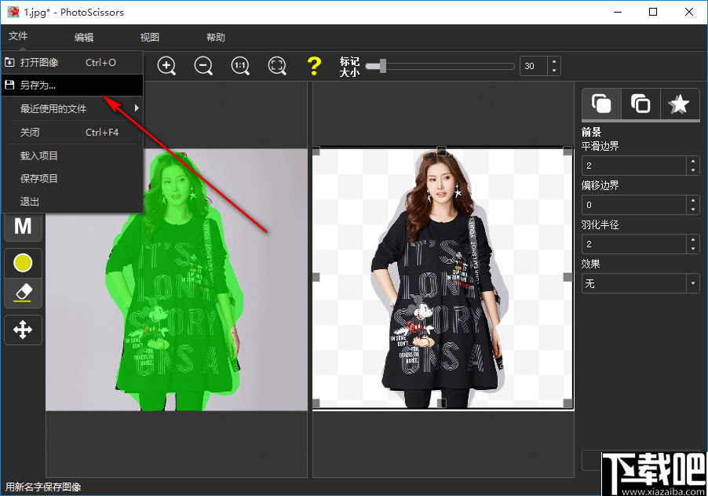Increase marker size with up arrow
The width and height of the screenshot is (708, 496).
(x=554, y=61)
